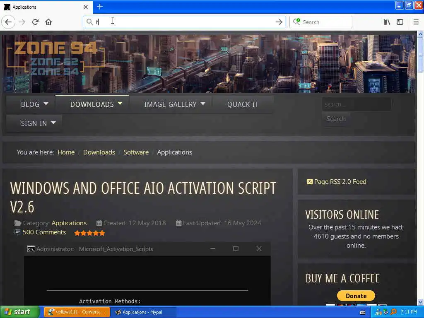Switch to Applications - Mypal taskbar button
Viewport: 424px width, 318px height.
click(x=143, y=312)
